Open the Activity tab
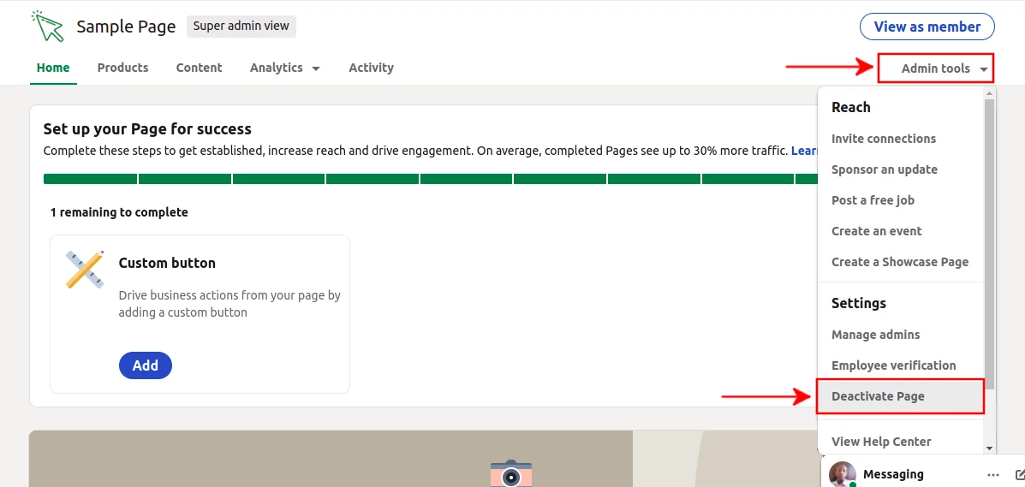Image resolution: width=1025 pixels, height=487 pixels. click(372, 68)
